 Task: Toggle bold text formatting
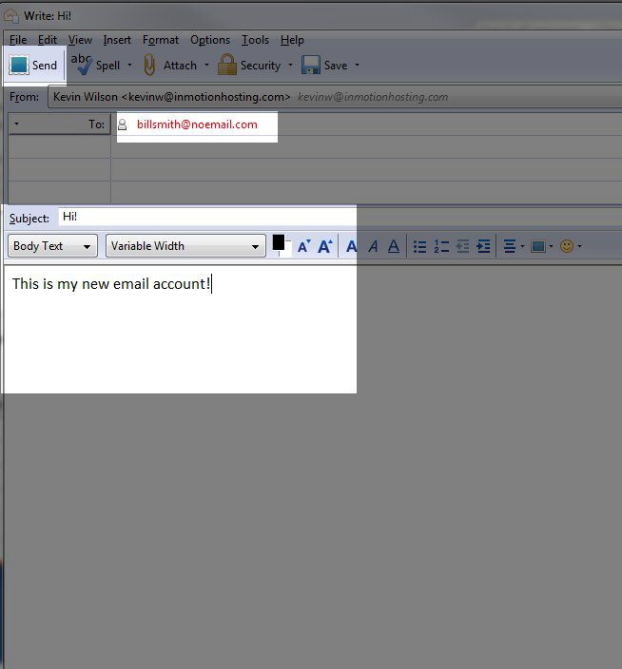[x=351, y=246]
